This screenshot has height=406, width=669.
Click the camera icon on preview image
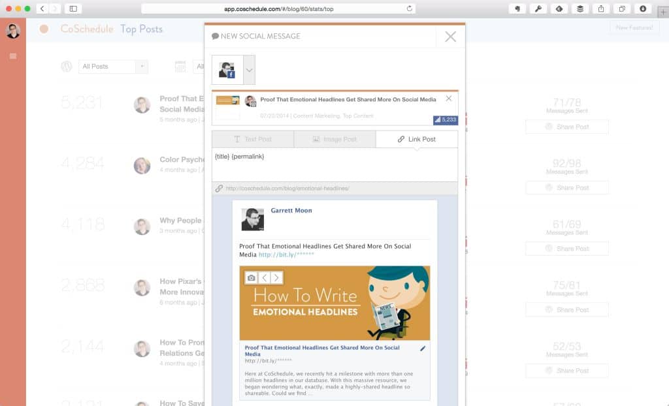click(x=252, y=277)
